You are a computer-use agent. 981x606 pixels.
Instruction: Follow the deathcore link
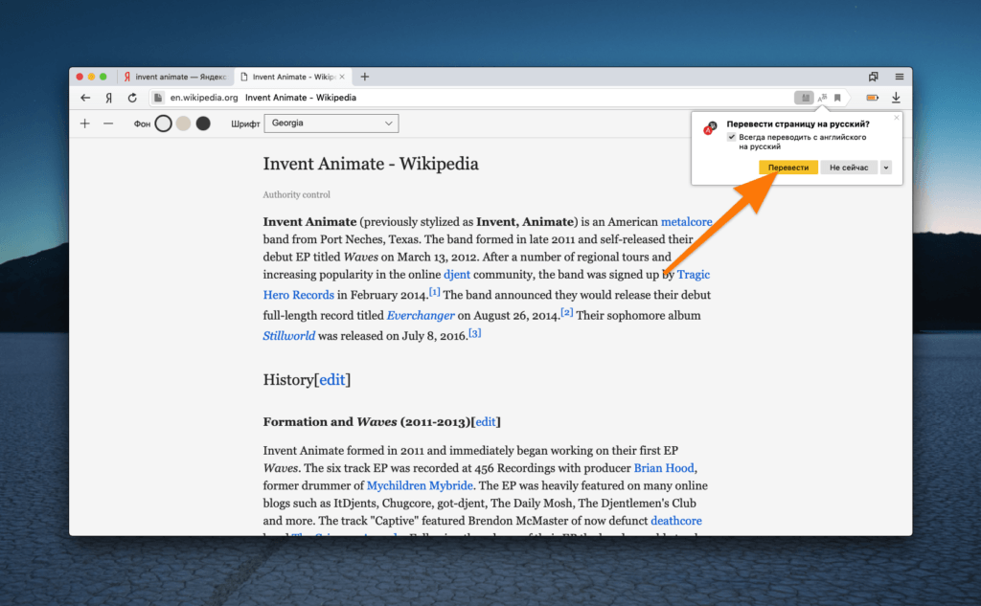(676, 521)
